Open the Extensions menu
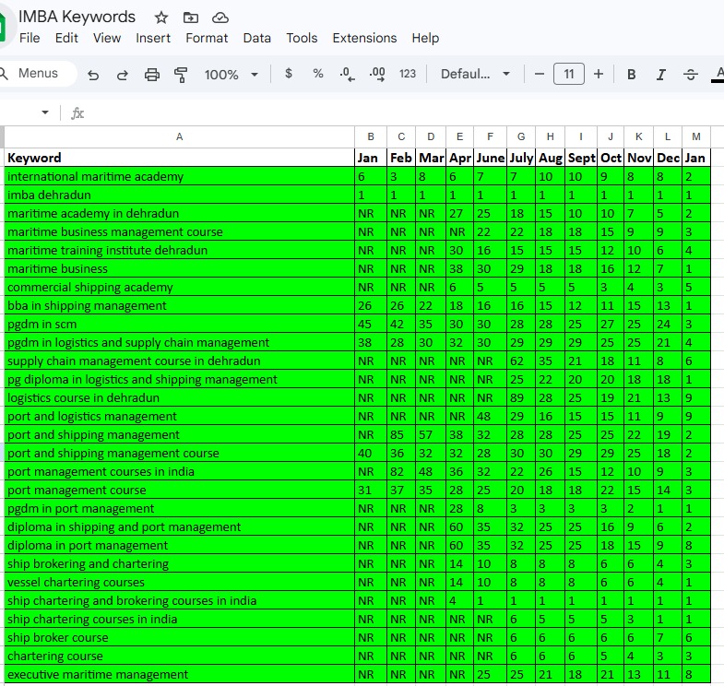The image size is (724, 686). pos(364,38)
